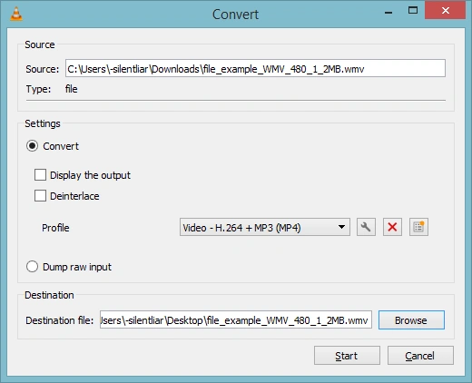Click the Convert window title text
The width and height of the screenshot is (472, 383).
pyautogui.click(x=235, y=15)
